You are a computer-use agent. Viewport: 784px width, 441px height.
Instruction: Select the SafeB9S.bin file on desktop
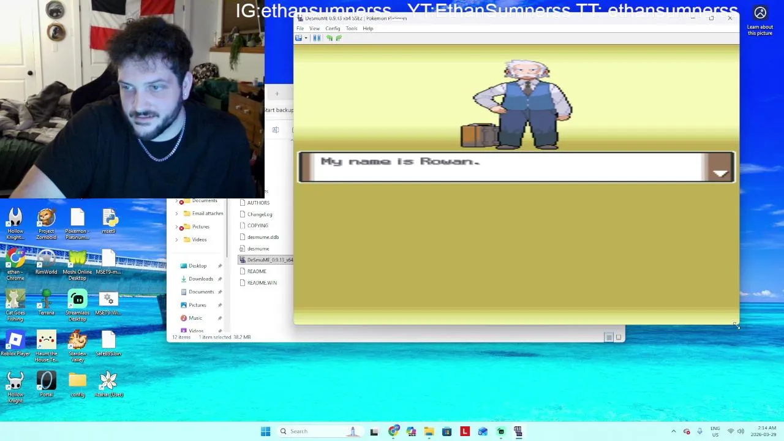coord(108,344)
